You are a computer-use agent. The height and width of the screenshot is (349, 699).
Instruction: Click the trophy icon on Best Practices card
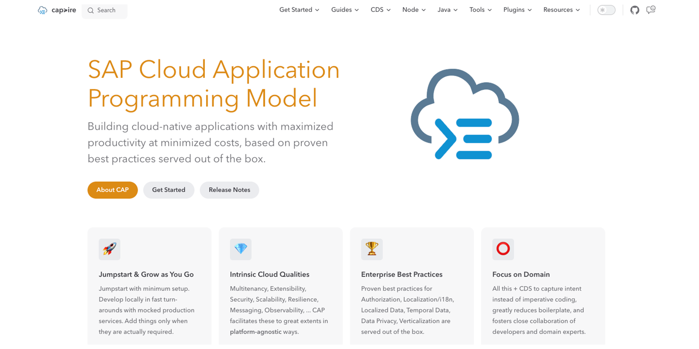point(372,249)
